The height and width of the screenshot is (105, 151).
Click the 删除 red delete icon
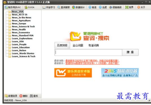click(x=21, y=96)
